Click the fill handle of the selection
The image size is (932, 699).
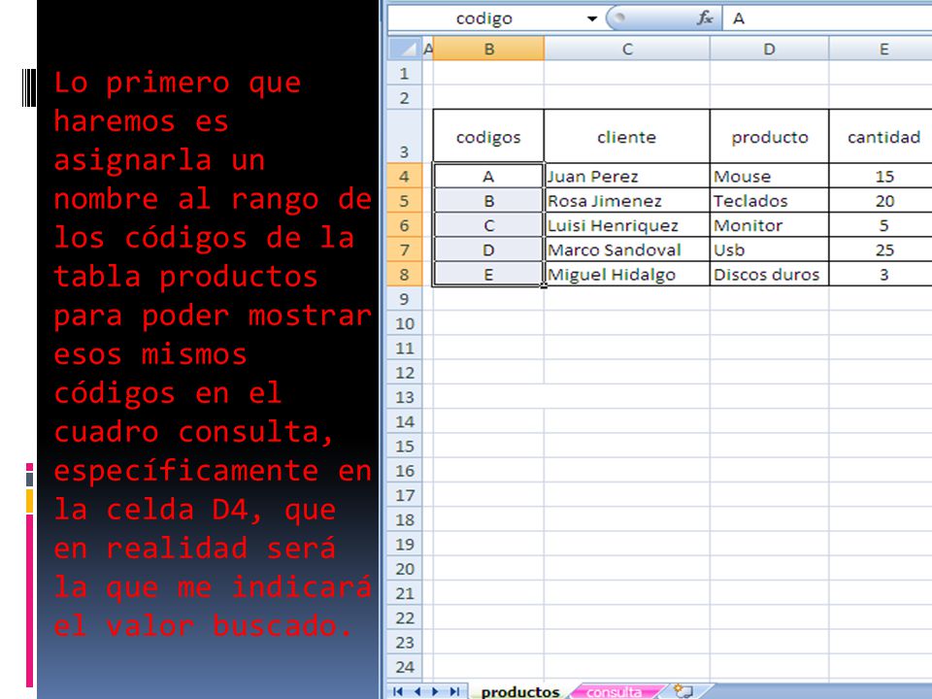tap(544, 285)
